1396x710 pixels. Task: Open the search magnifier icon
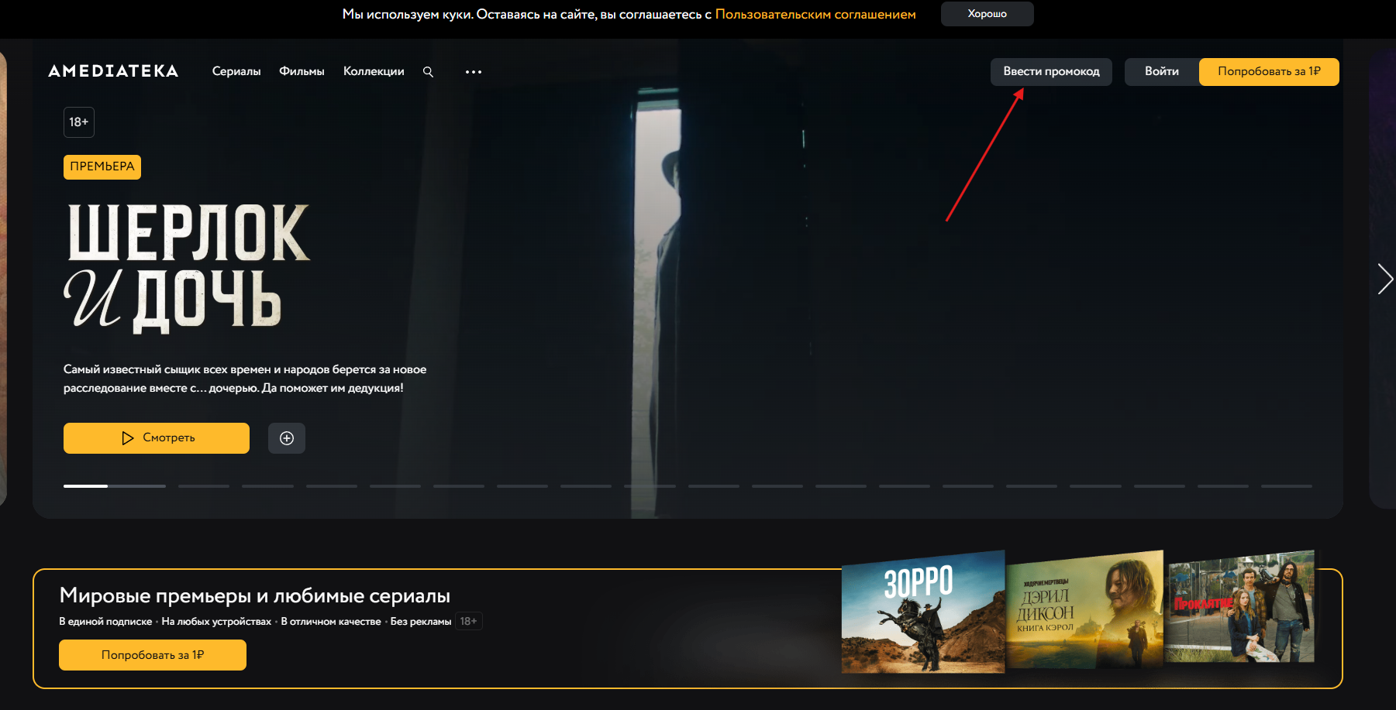coord(428,71)
